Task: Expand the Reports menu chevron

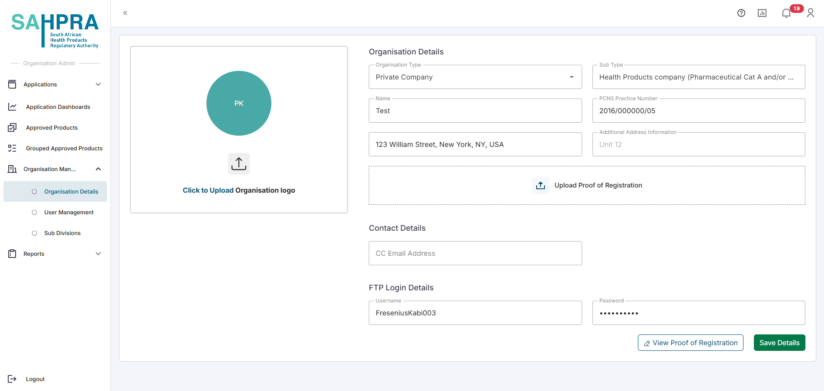Action: (x=98, y=254)
